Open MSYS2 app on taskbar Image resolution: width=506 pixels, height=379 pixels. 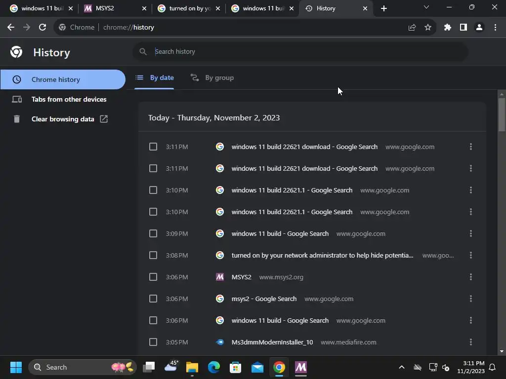coord(301,367)
